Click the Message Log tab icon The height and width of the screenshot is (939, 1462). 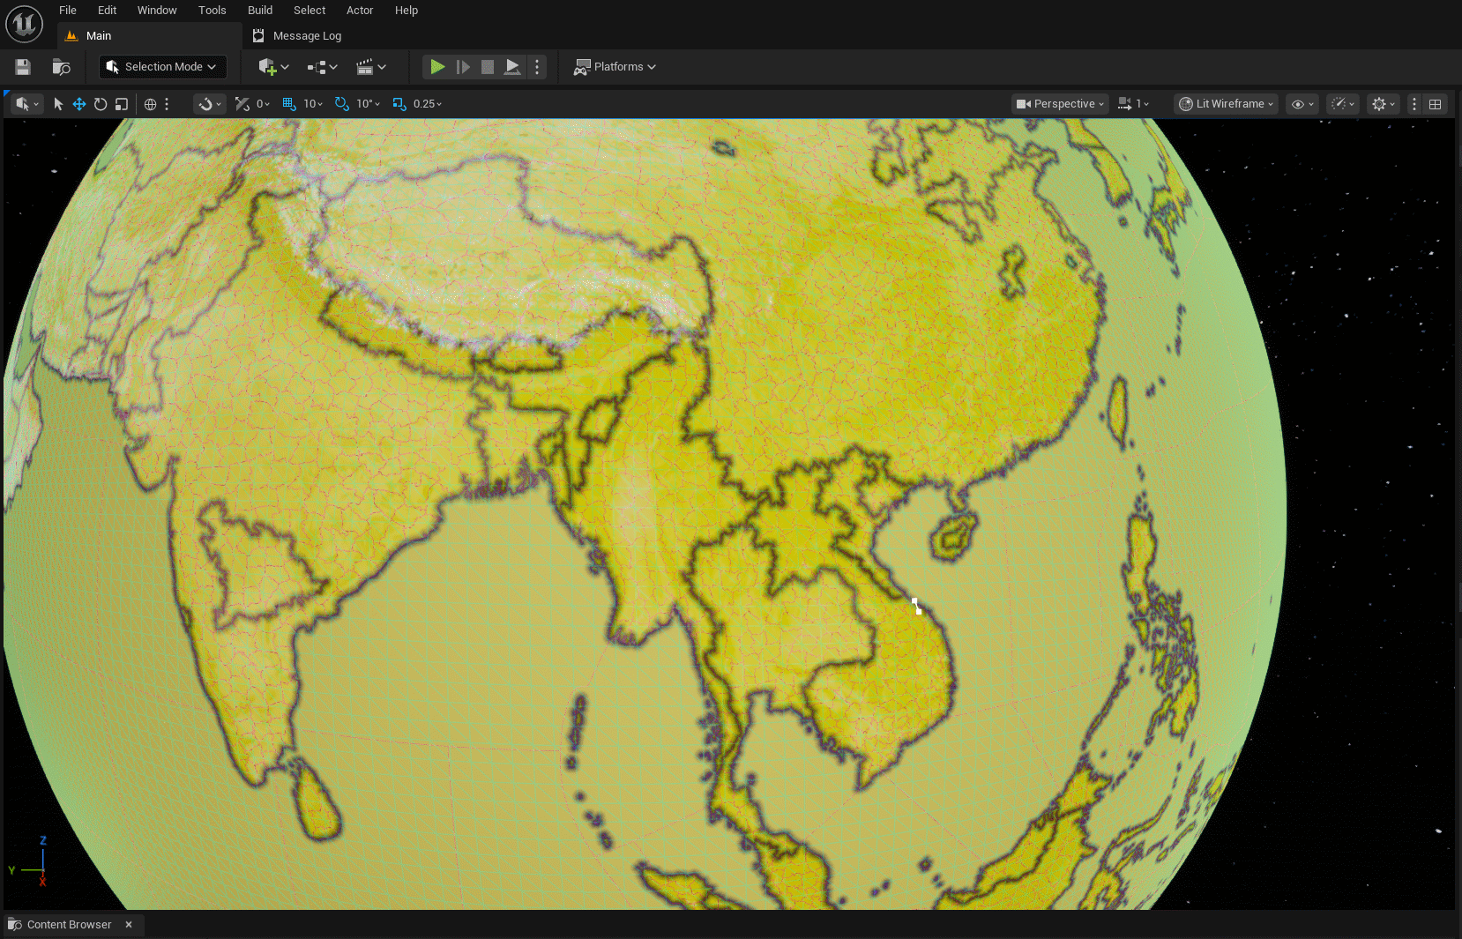pyautogui.click(x=258, y=36)
